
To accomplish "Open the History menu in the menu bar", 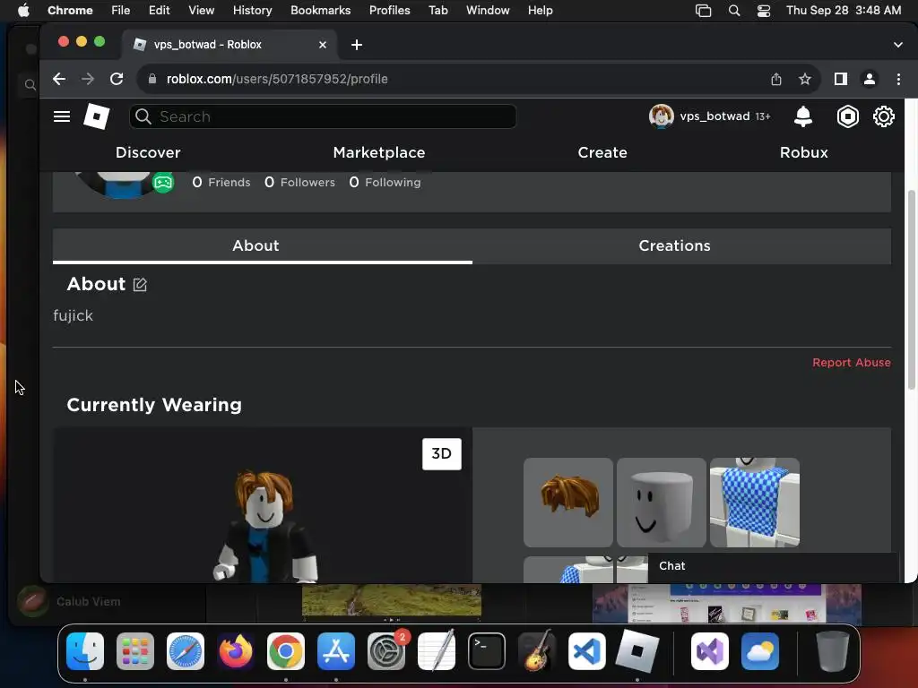I will (x=252, y=10).
